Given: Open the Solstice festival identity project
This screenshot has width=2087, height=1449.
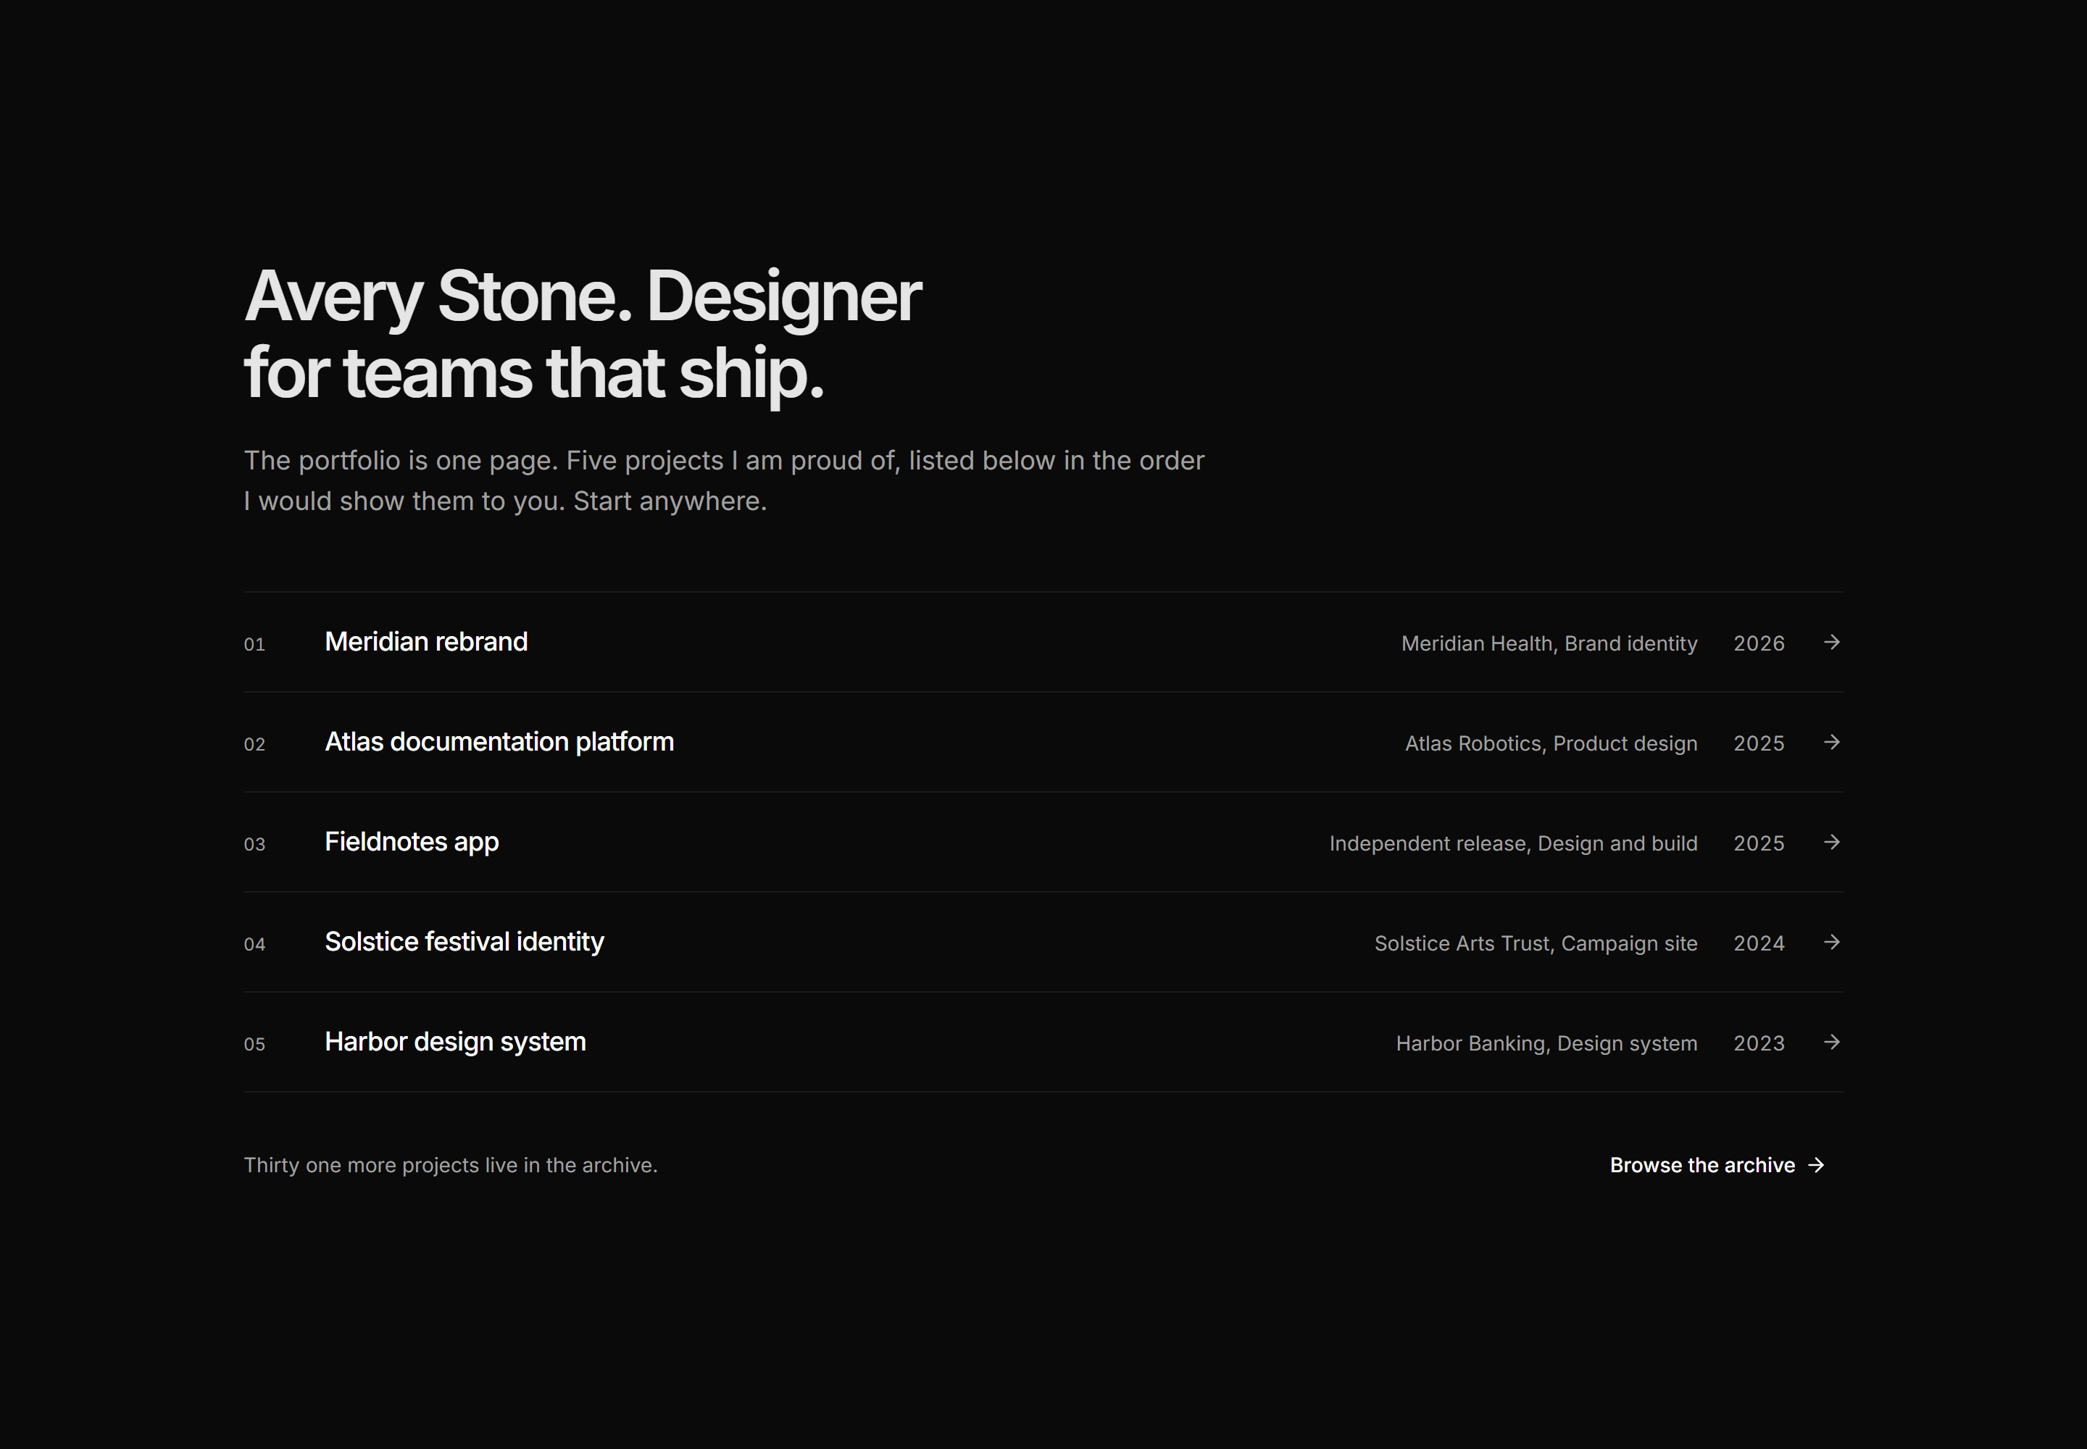Looking at the screenshot, I should click(1043, 941).
